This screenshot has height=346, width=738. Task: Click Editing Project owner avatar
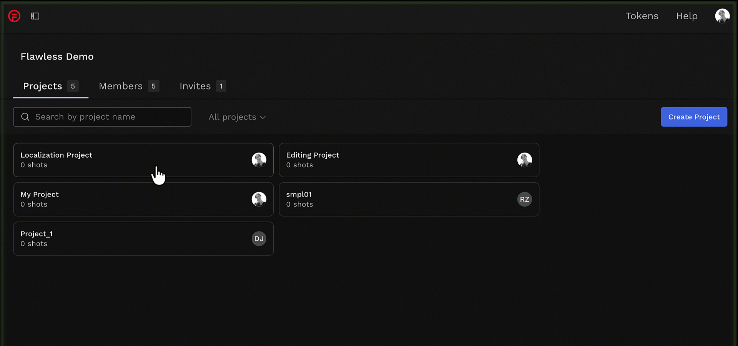525,160
